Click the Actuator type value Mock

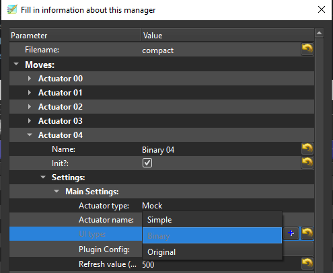[152, 206]
